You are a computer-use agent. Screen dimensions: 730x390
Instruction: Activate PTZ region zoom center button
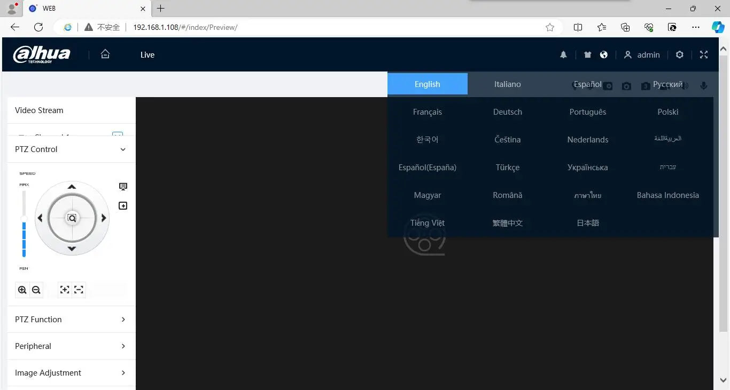tap(72, 218)
